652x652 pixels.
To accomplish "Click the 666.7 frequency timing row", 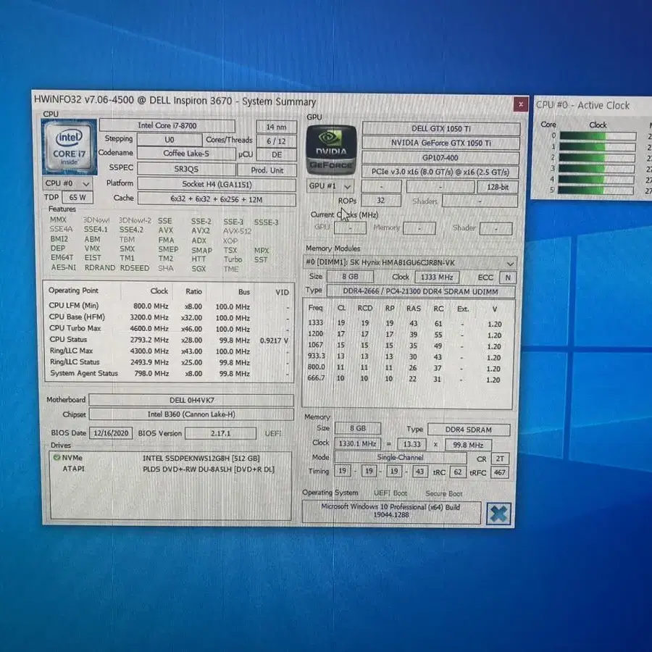I will click(406, 379).
